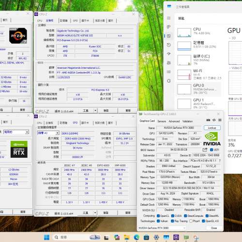This screenshot has width=242, height=242.
Task: Open Tools dropdown arrow in CPU-Z SPD window
Action: coord(95,213)
